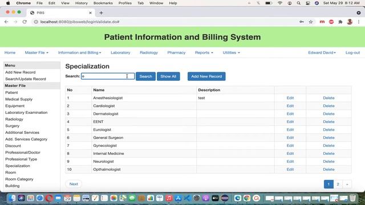This screenshot has height=205, width=365.
Task: Click the Search text input field
Action: click(x=108, y=76)
